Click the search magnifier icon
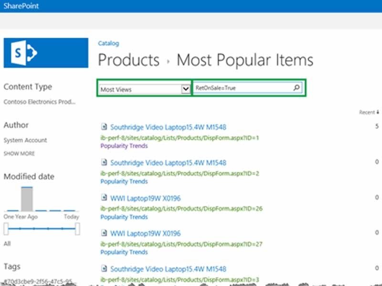Screen dimensions: 382x286 tap(297, 87)
